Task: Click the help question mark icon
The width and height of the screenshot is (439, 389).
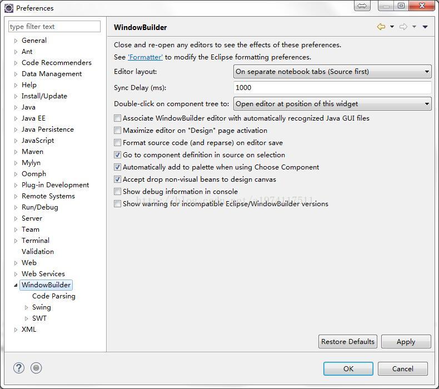Action: pyautogui.click(x=19, y=368)
